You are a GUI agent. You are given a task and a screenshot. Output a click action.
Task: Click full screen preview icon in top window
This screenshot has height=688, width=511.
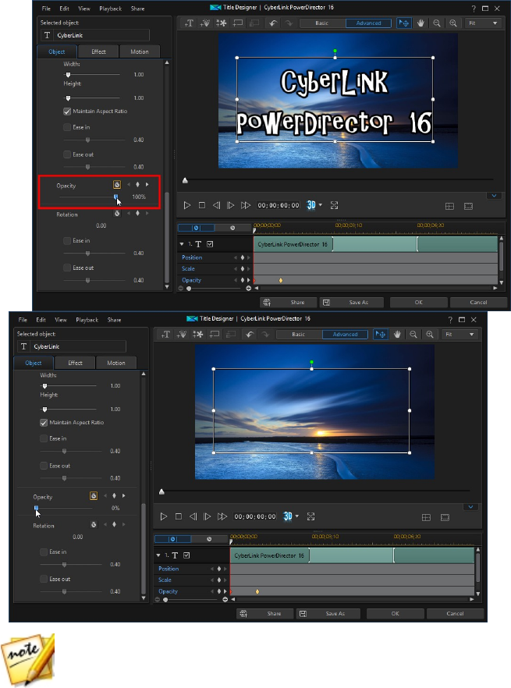tap(334, 205)
